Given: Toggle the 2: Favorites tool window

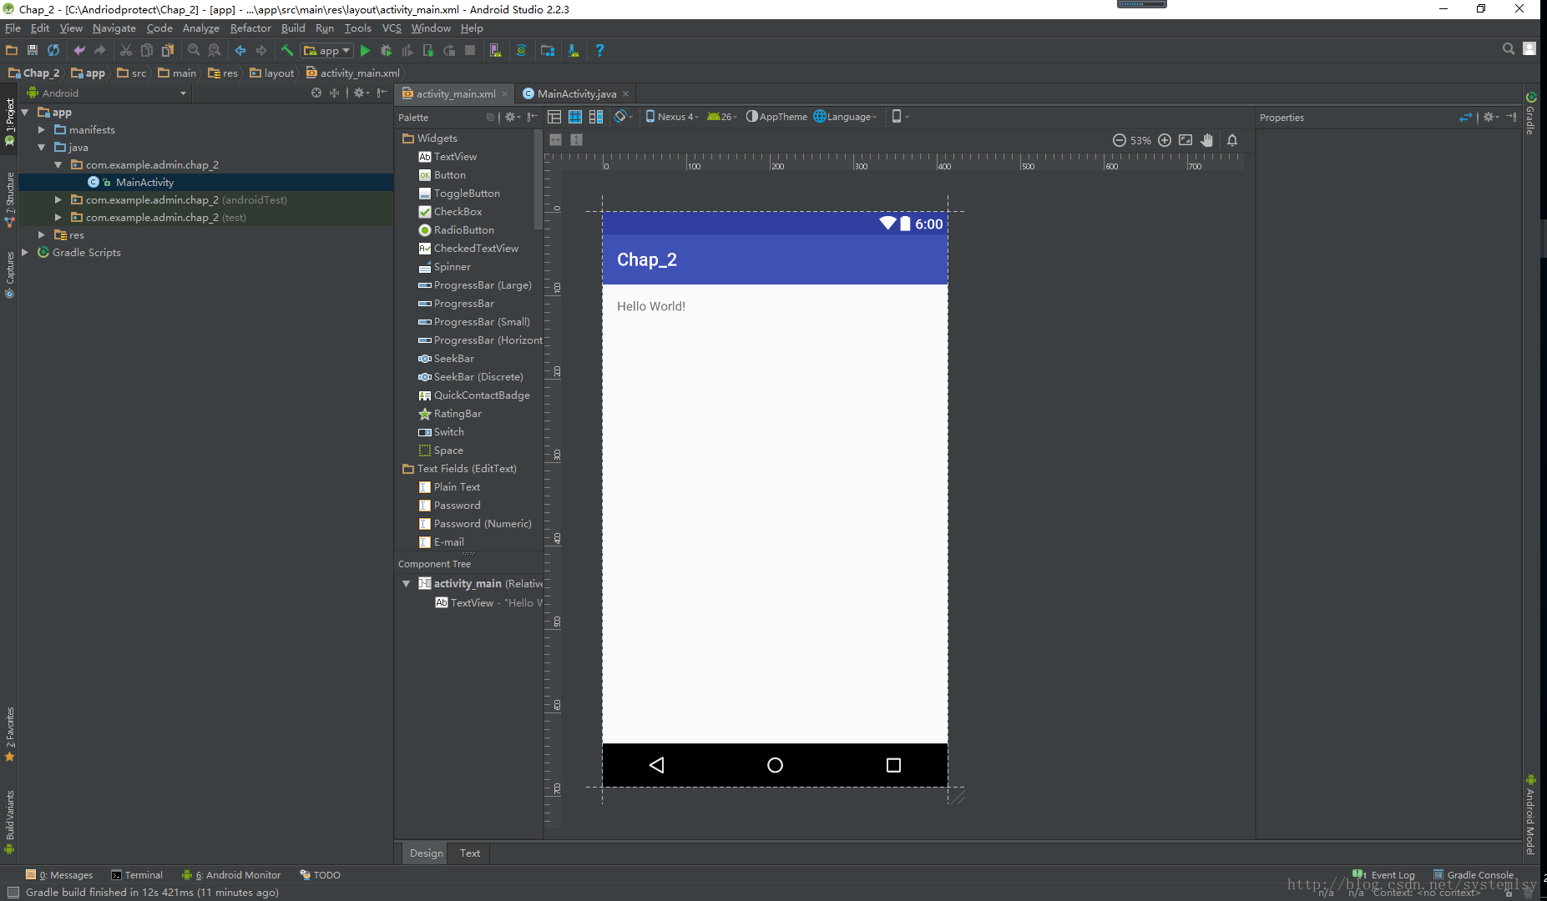Looking at the screenshot, I should 9,734.
